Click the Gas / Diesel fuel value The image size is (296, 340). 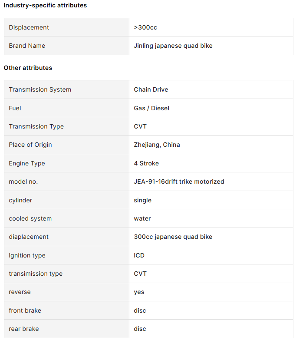[x=151, y=108]
